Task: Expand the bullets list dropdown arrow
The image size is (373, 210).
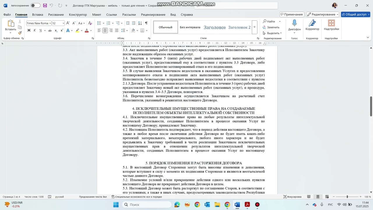Action: point(103,23)
